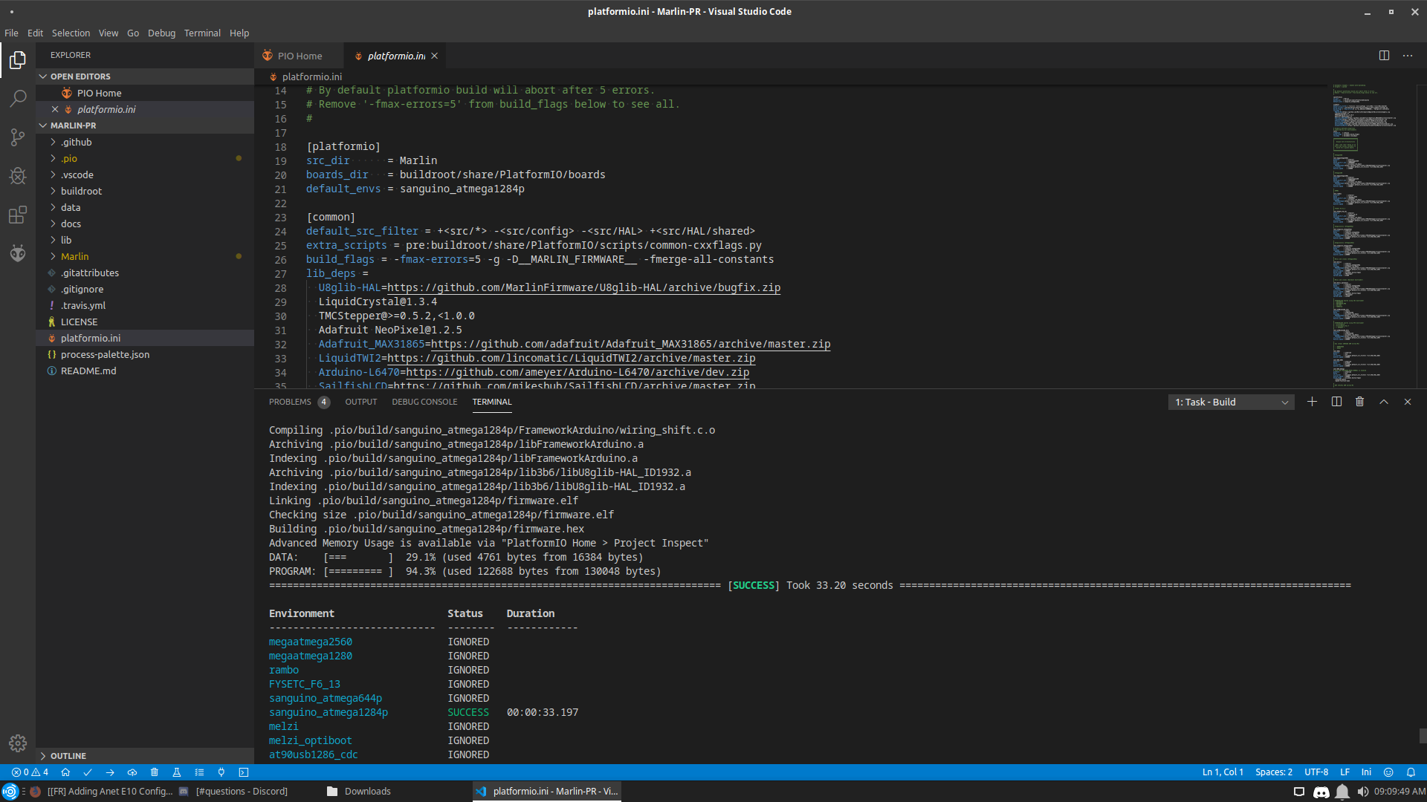Open the Extensions view
The height and width of the screenshot is (802, 1427).
(x=18, y=215)
